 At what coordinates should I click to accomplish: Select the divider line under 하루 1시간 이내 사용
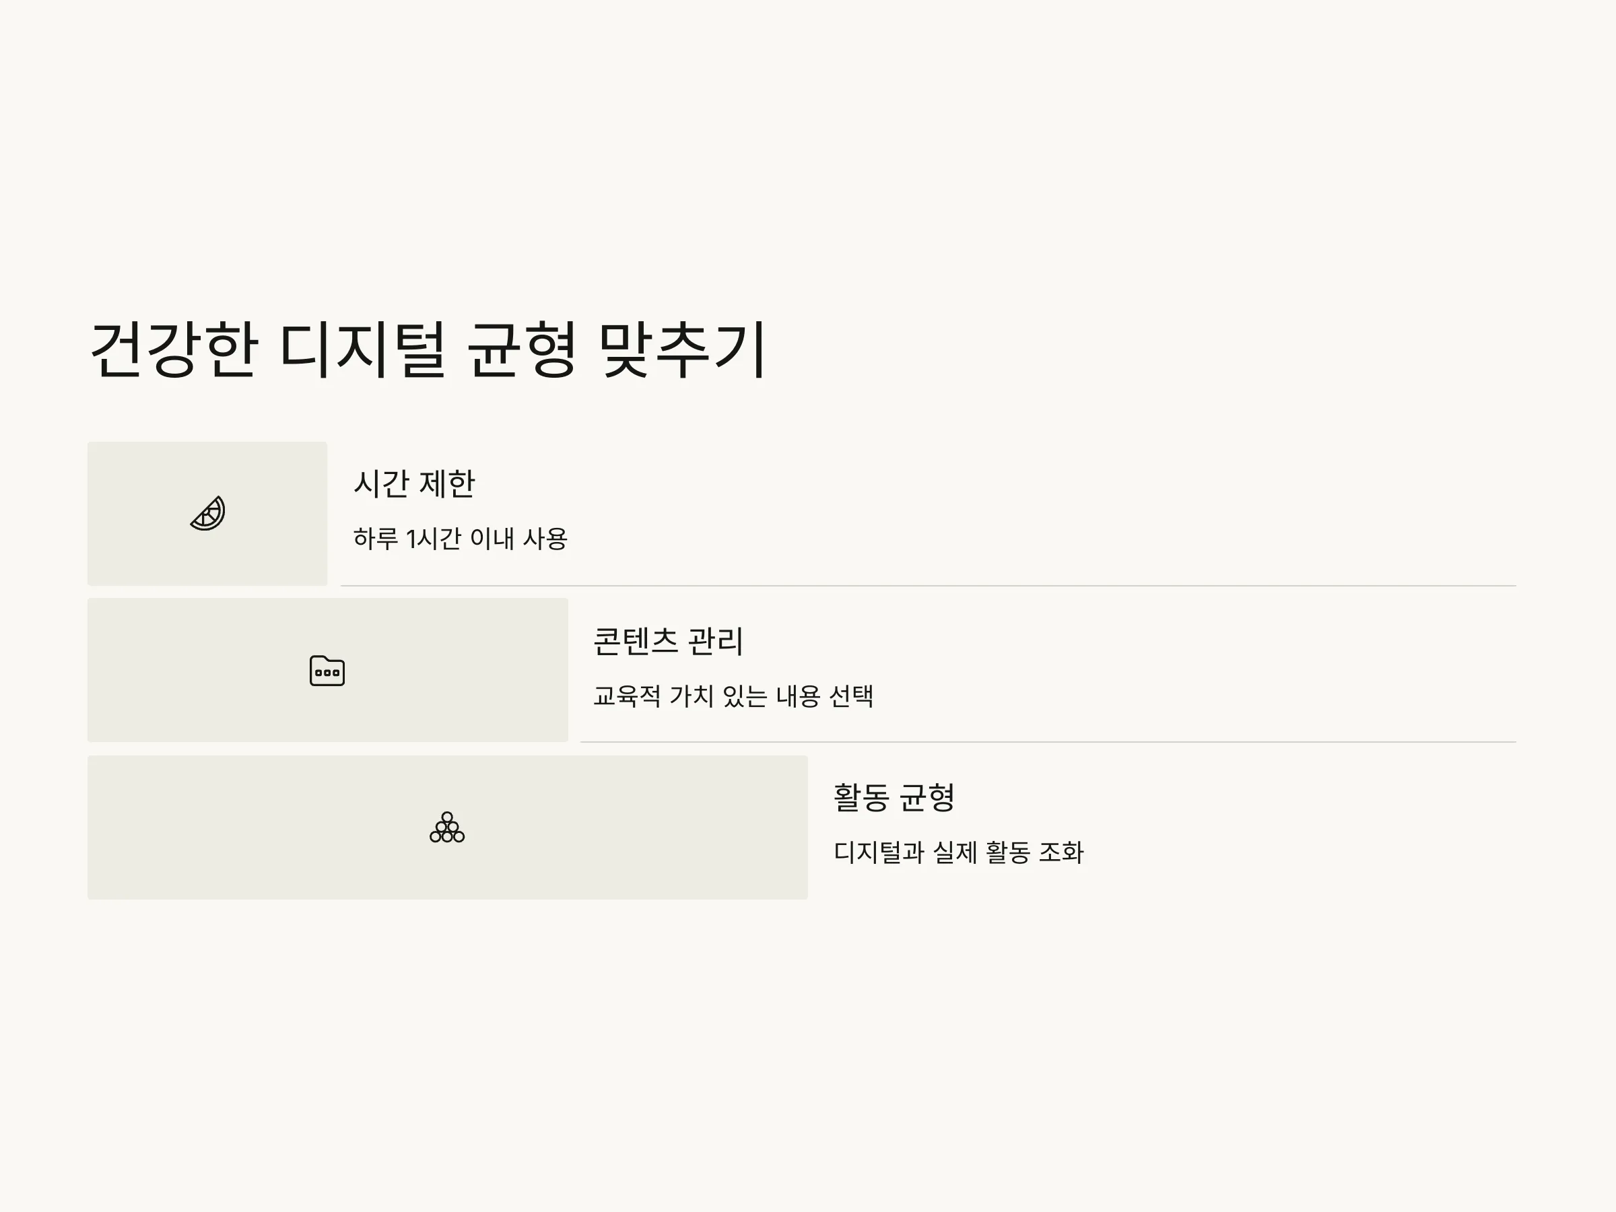(929, 586)
